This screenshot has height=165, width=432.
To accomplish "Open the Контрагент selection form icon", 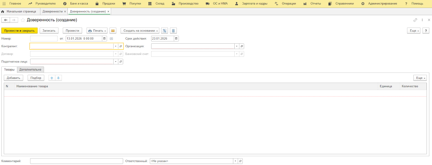I will (x=121, y=46).
